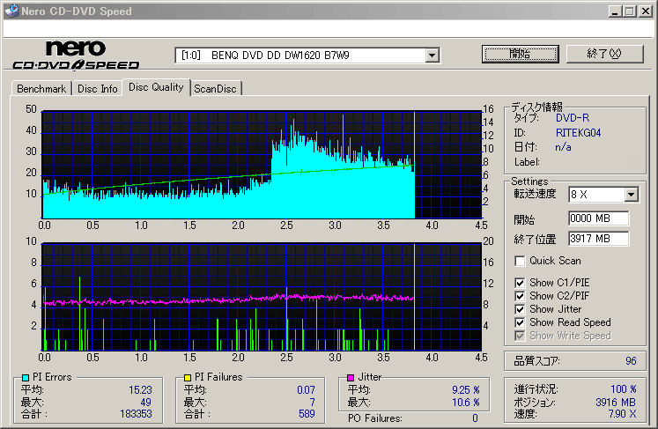Click the speed dropdown arrow
This screenshot has height=429, width=658.
pyautogui.click(x=631, y=195)
